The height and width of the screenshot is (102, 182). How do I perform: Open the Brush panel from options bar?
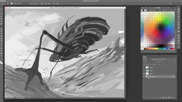click(12, 4)
